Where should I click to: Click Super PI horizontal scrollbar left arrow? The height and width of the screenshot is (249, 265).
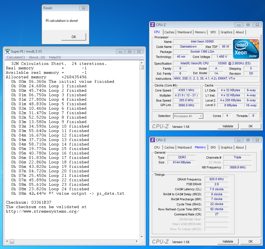[x=7, y=241]
